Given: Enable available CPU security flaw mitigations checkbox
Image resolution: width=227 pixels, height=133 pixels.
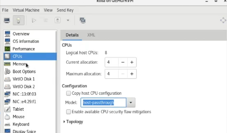Looking at the screenshot, I should [x=68, y=112].
